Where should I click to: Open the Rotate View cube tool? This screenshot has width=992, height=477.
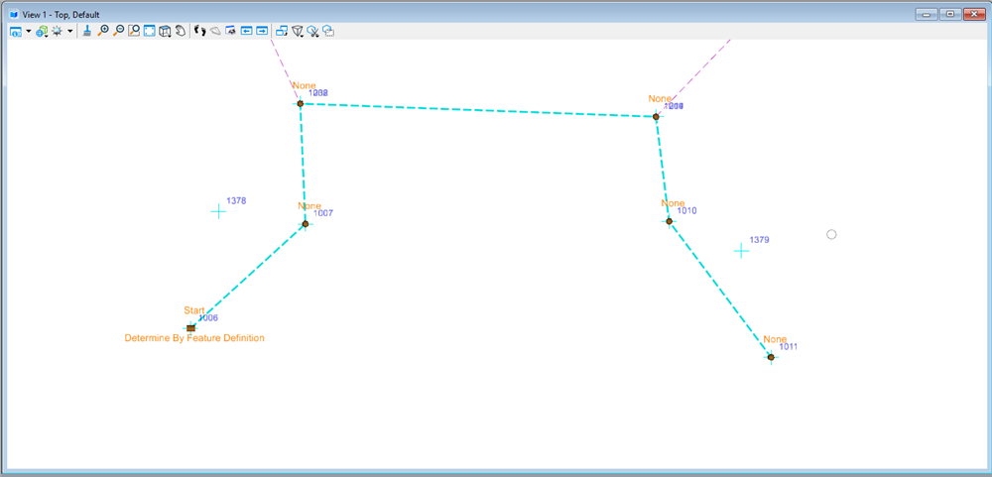[165, 31]
